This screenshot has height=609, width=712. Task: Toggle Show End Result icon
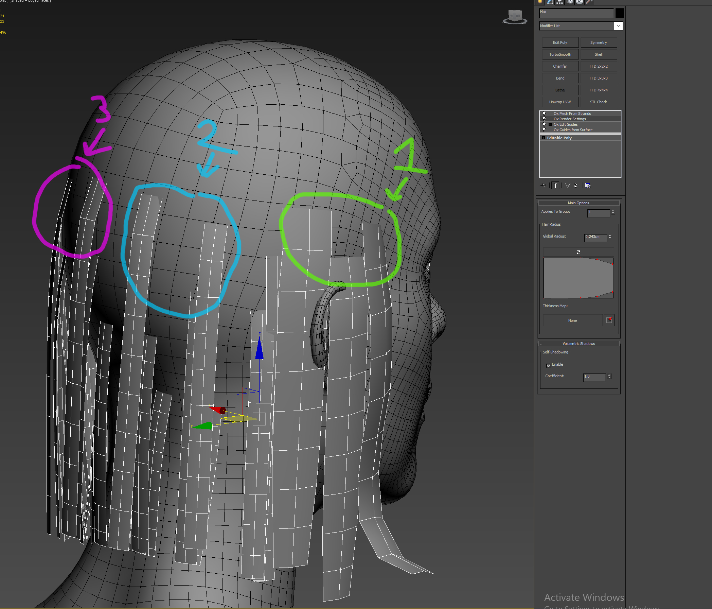click(555, 185)
